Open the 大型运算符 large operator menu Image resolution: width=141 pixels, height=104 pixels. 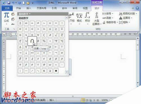(x=97, y=19)
